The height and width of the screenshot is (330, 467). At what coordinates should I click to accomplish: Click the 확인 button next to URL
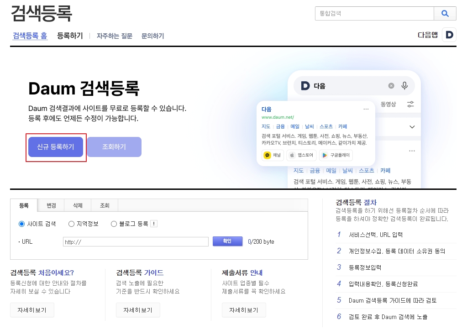tap(227, 241)
